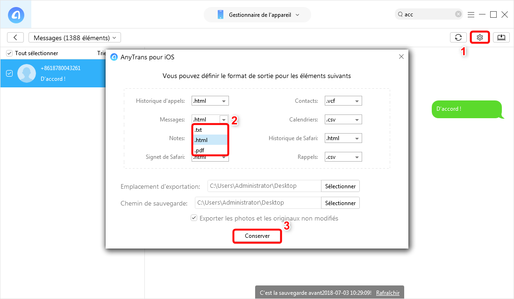Open the Rappels format dropdown
Screen dimensions: 514x299
(x=343, y=157)
